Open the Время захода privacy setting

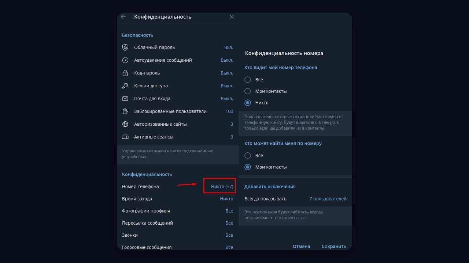pos(178,199)
